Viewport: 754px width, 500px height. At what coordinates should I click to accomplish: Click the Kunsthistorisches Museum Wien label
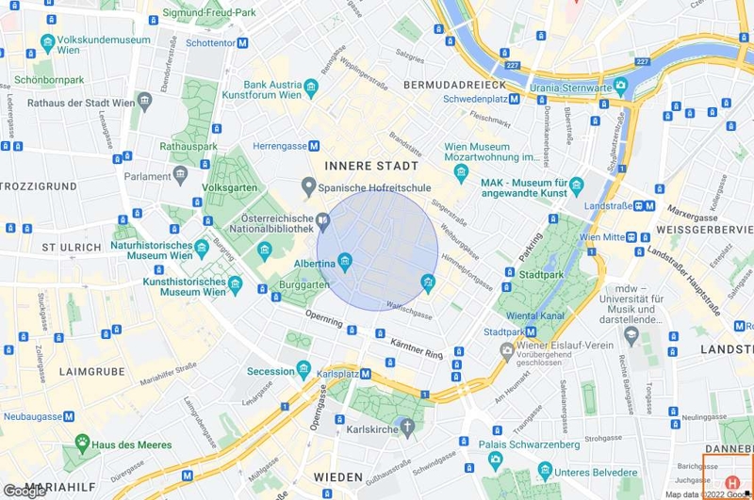(x=185, y=287)
